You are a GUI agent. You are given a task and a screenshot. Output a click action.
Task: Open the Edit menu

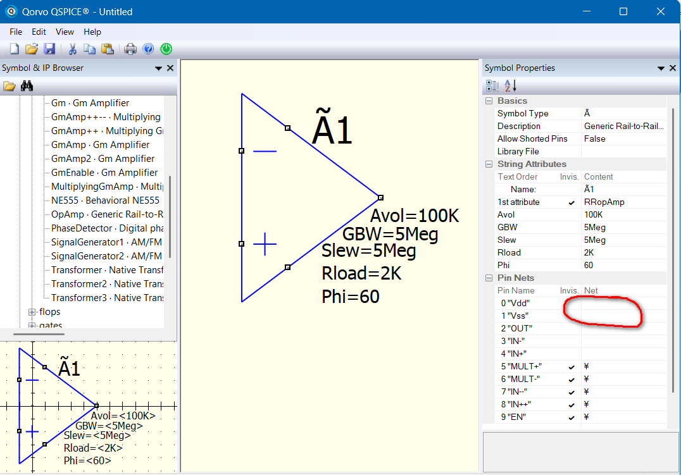tap(39, 32)
